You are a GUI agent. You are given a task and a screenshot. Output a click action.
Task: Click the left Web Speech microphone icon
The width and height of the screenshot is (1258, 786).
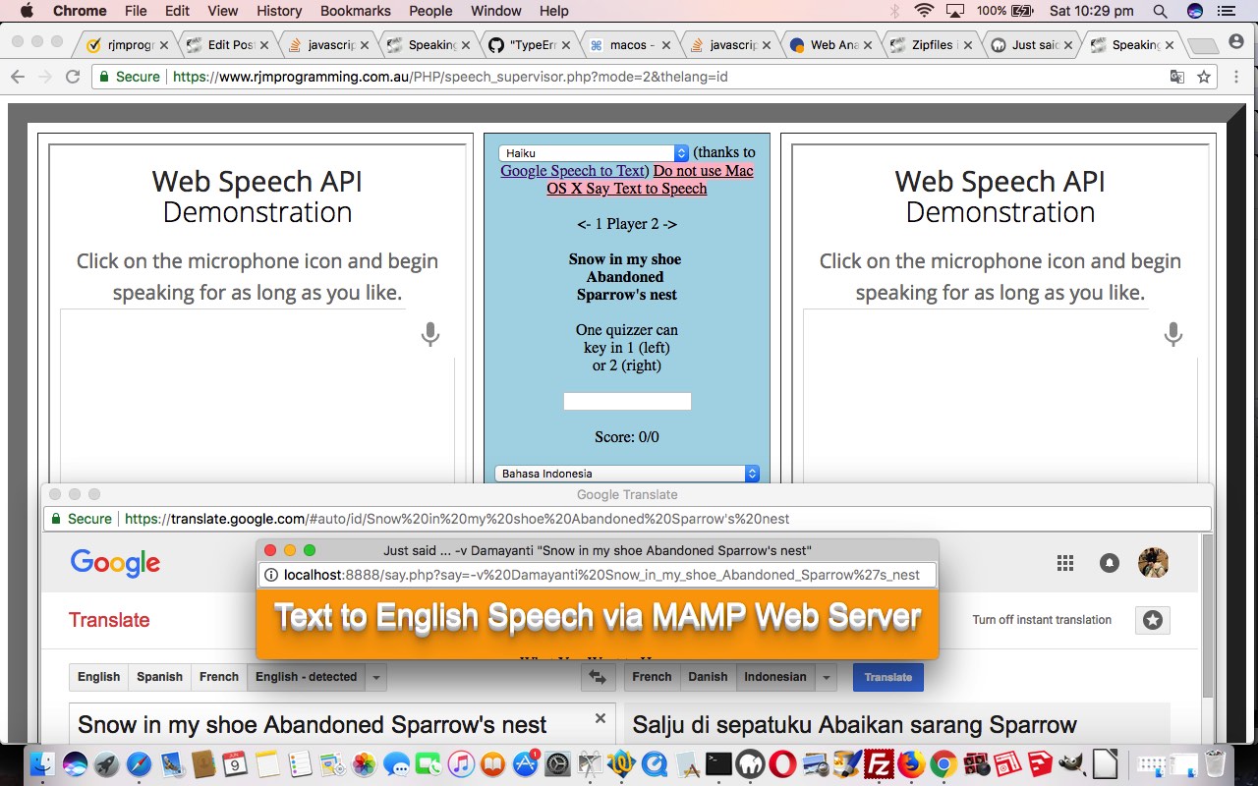pyautogui.click(x=429, y=334)
